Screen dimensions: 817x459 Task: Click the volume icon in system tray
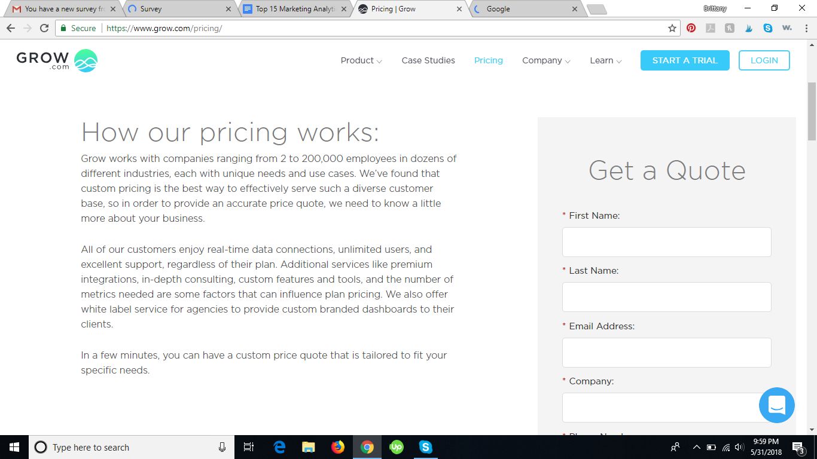[x=740, y=447]
